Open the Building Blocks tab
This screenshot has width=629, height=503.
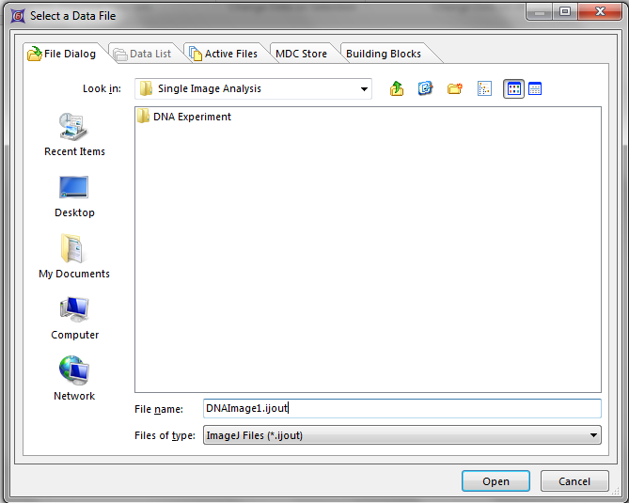[x=385, y=54]
